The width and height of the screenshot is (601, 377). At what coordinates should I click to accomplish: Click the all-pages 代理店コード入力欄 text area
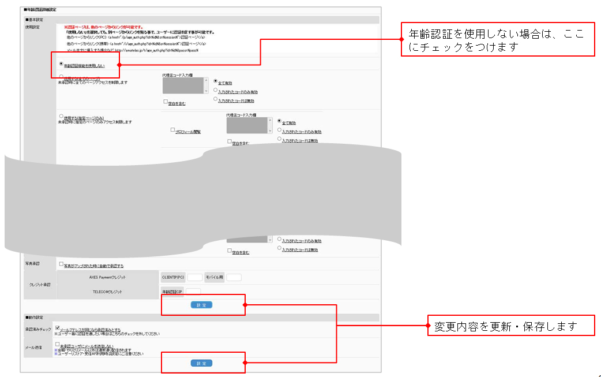pos(183,86)
